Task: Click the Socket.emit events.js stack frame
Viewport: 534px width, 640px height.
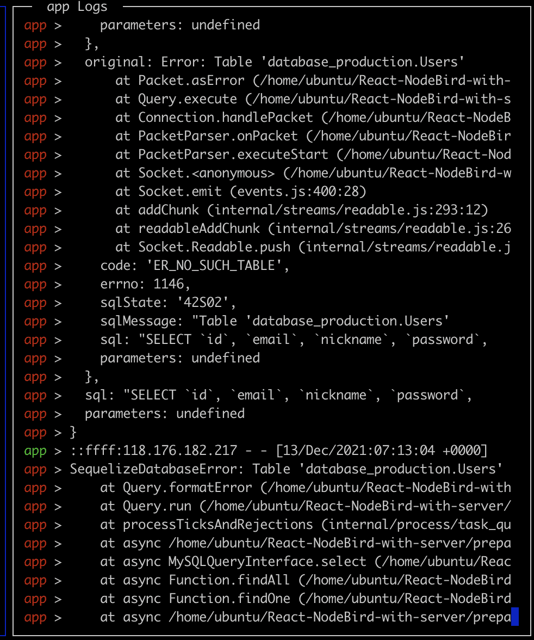Action: tap(240, 192)
